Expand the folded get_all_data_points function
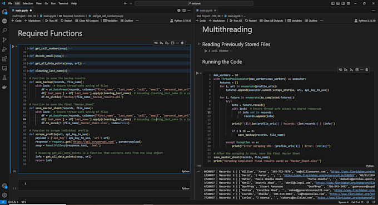Image resolution: width=378 pixels, height=205 pixels. click(x=28, y=64)
